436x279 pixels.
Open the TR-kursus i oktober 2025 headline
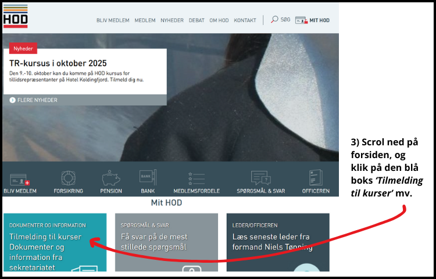(x=58, y=63)
